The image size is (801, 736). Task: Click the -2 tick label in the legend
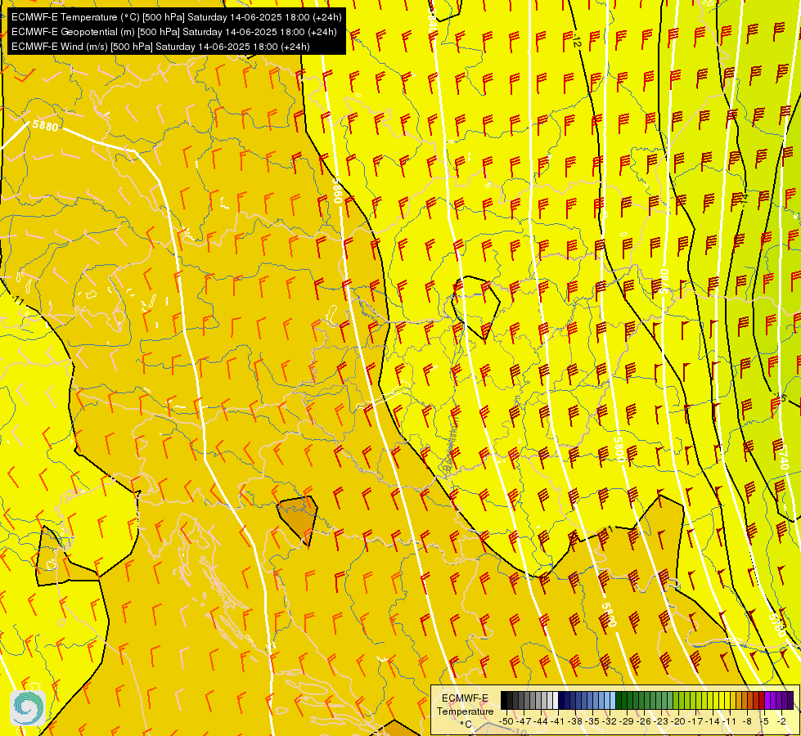(x=781, y=721)
